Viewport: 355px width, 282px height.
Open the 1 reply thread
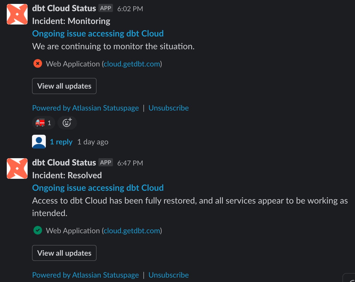pos(61,142)
